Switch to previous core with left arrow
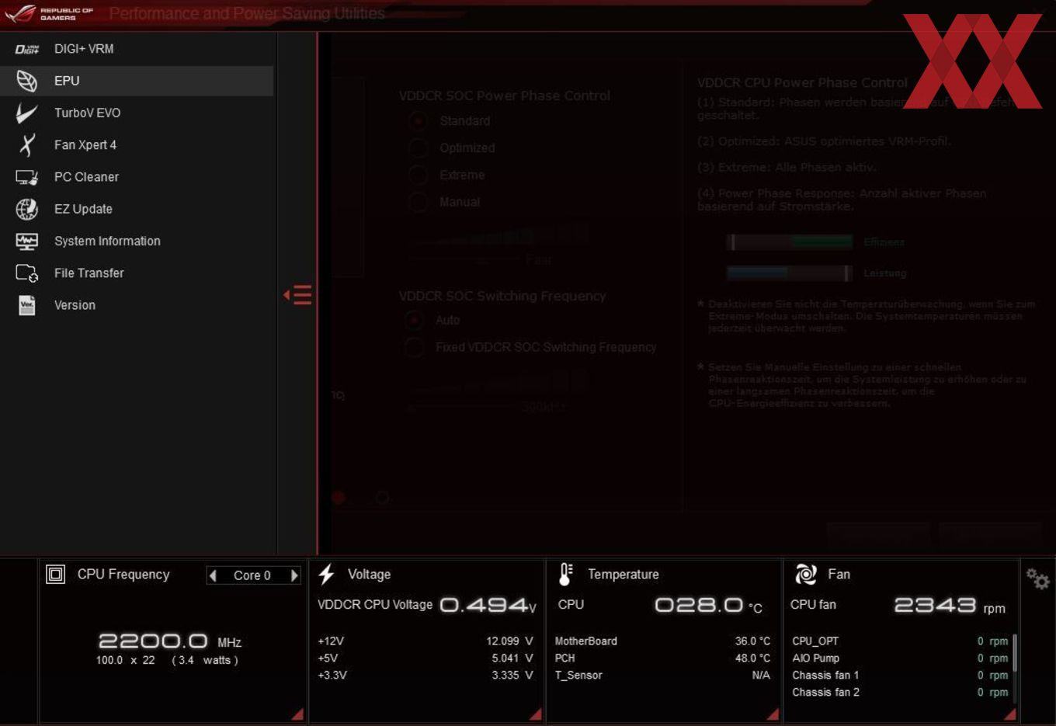 [x=214, y=575]
